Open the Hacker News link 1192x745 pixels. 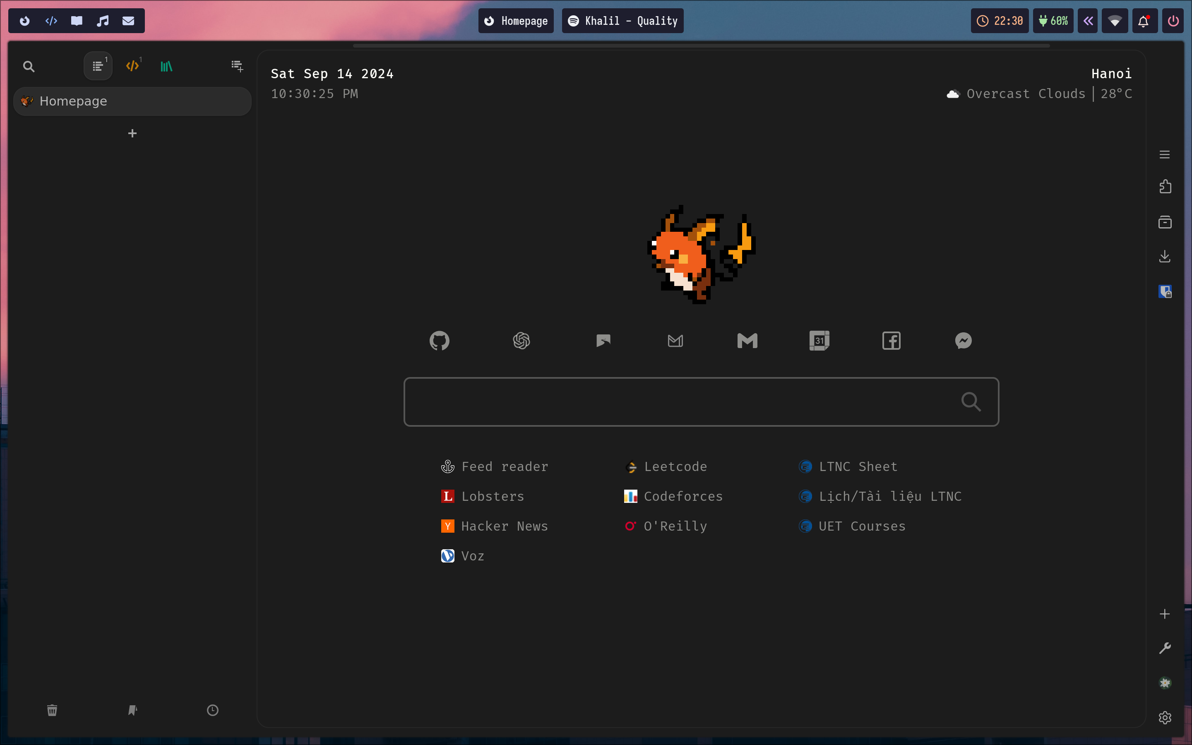(504, 526)
